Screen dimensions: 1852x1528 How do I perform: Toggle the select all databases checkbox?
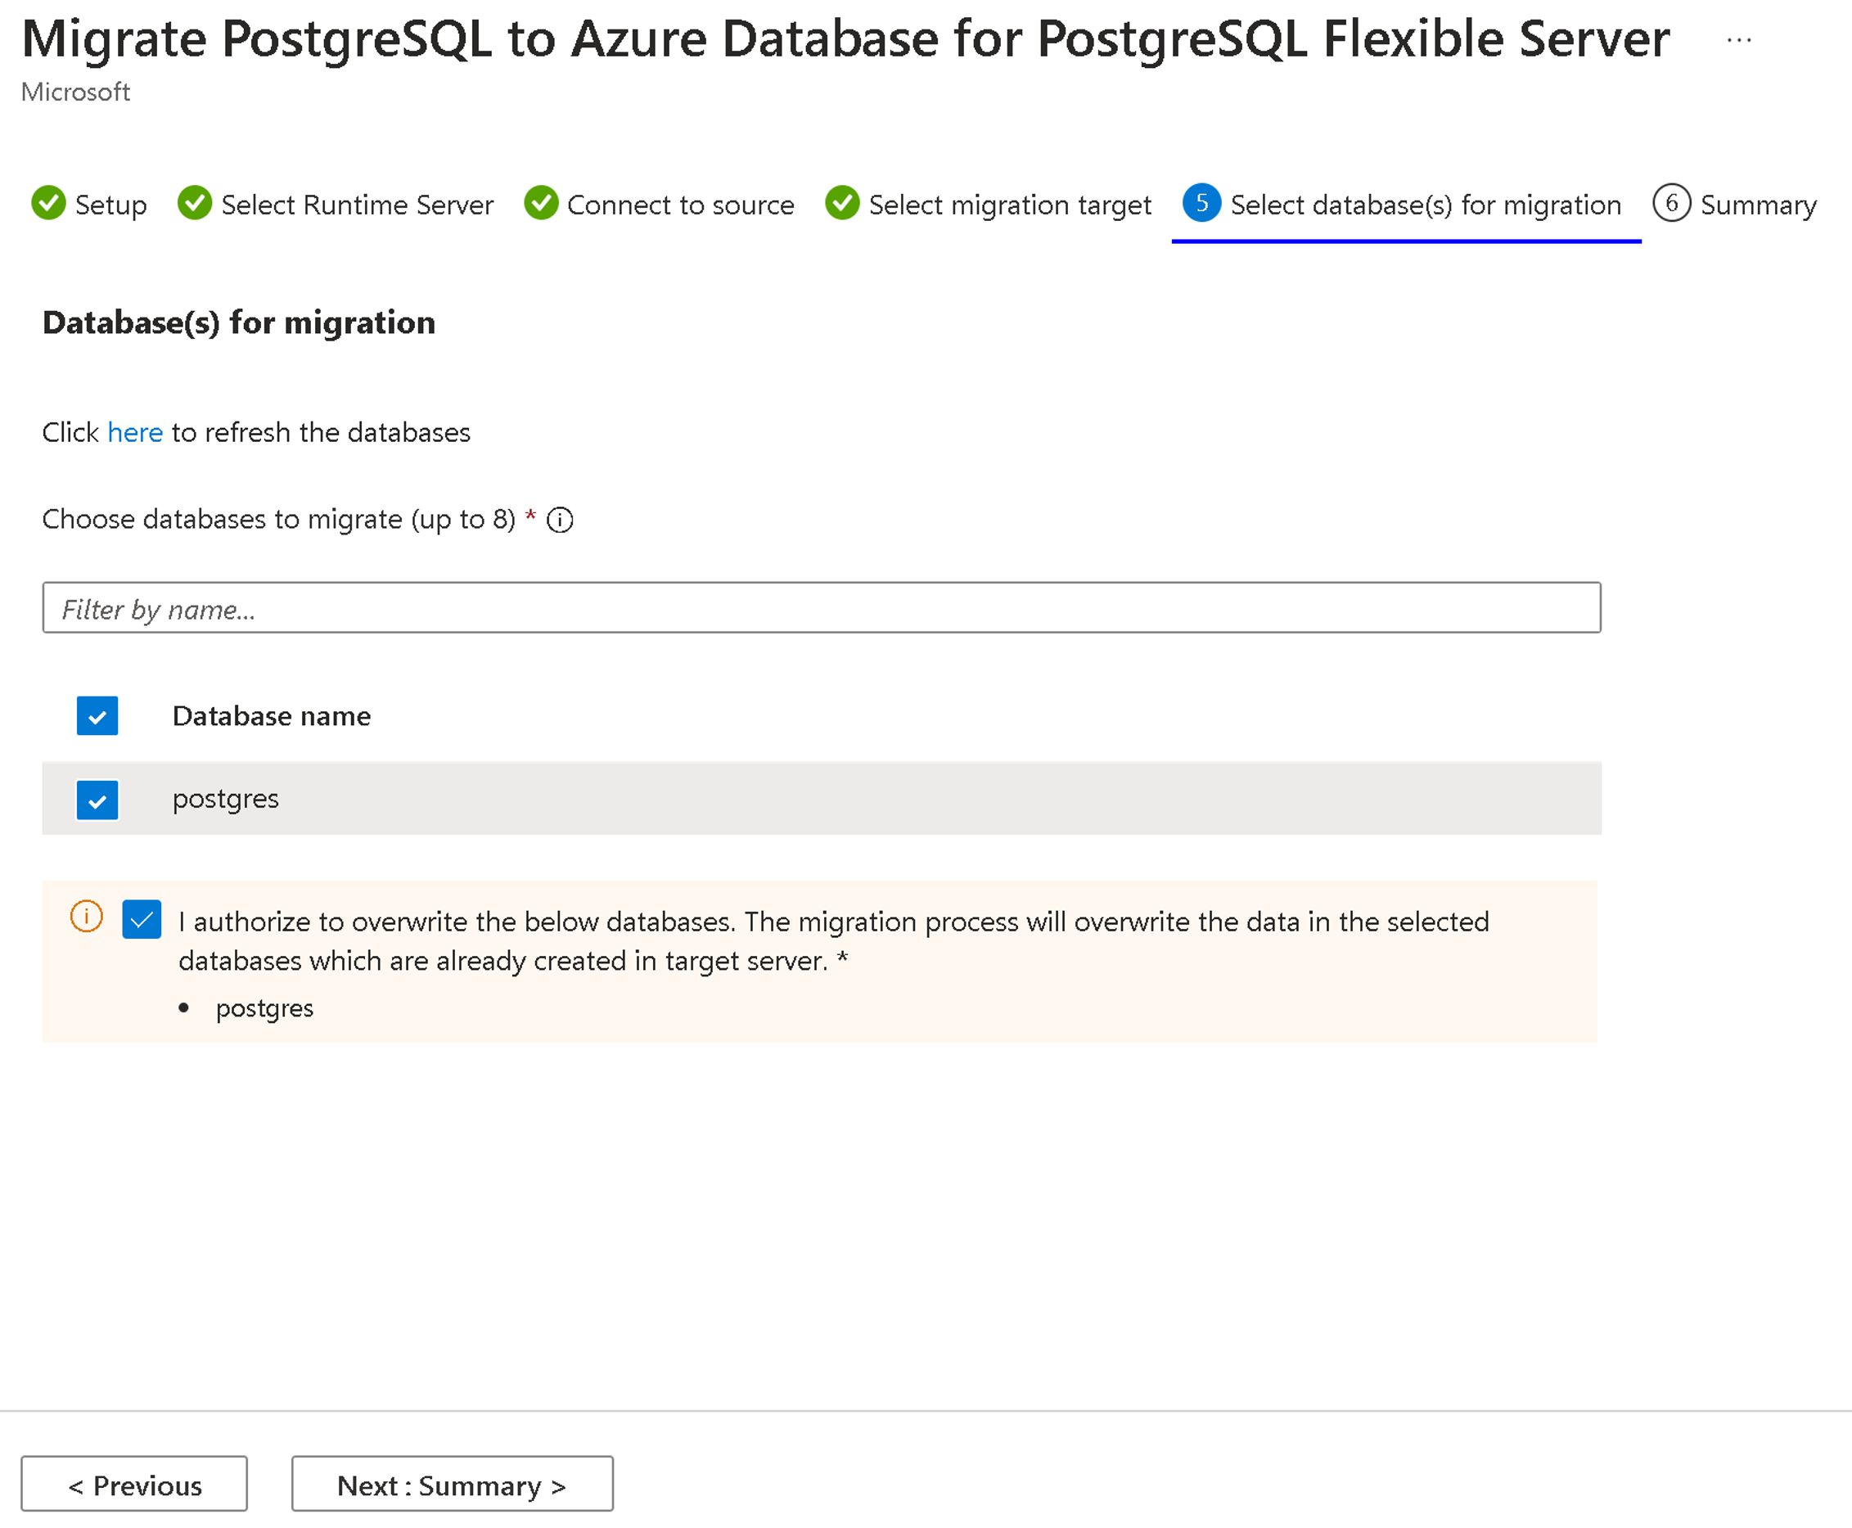98,714
